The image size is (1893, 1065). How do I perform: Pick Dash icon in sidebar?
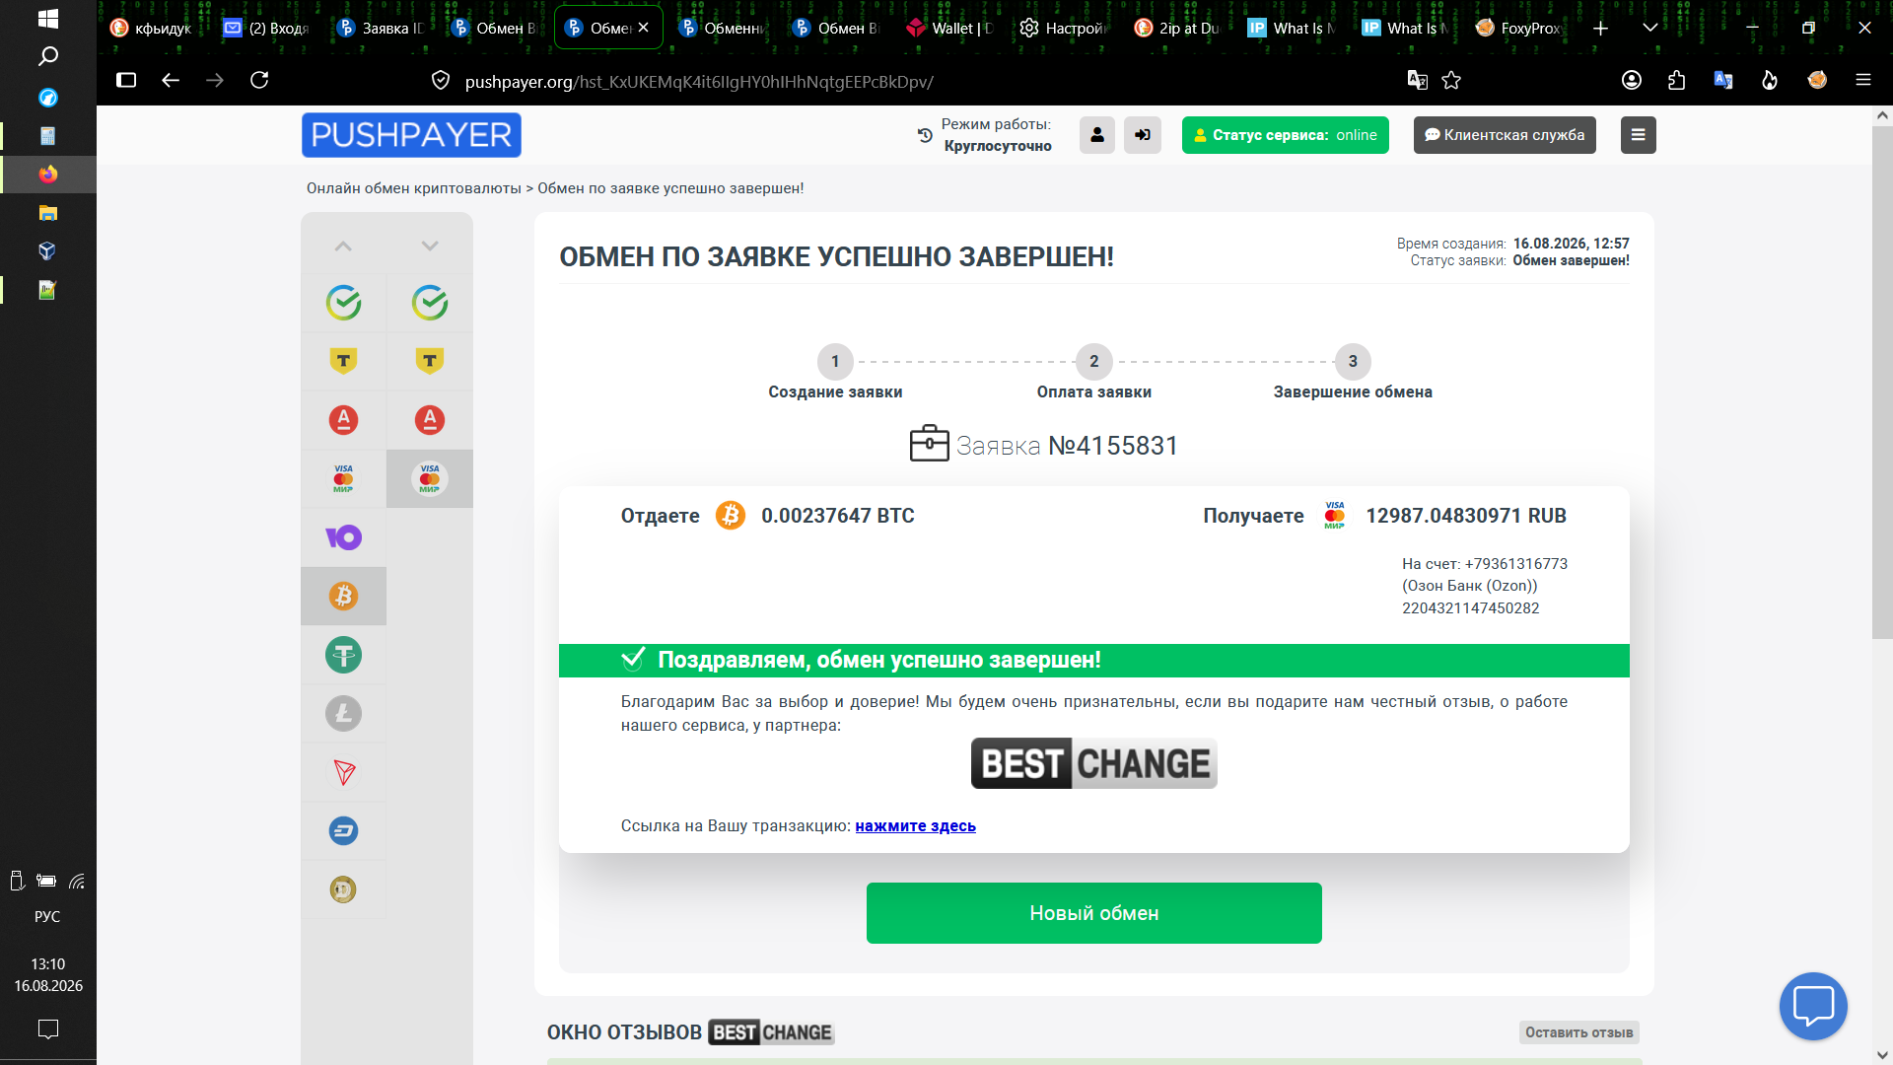point(343,830)
